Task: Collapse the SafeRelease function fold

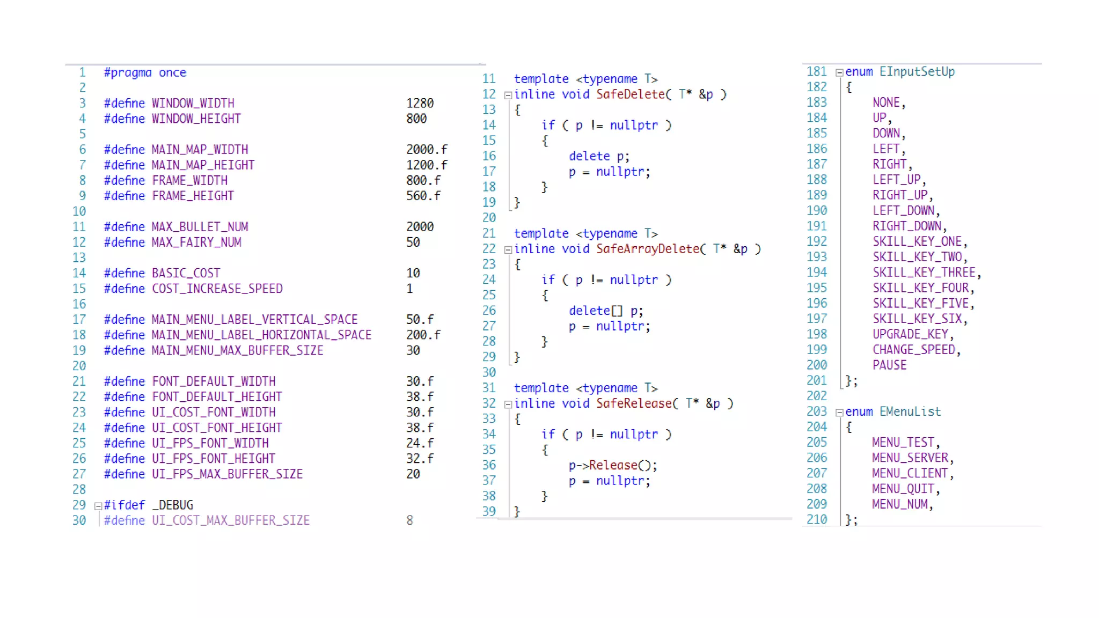Action: coord(508,404)
